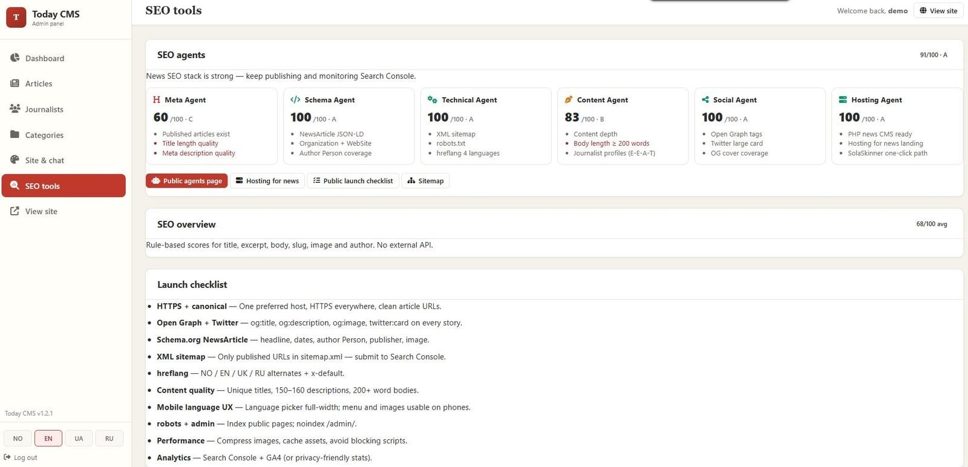Open the Public agents page button

186,181
